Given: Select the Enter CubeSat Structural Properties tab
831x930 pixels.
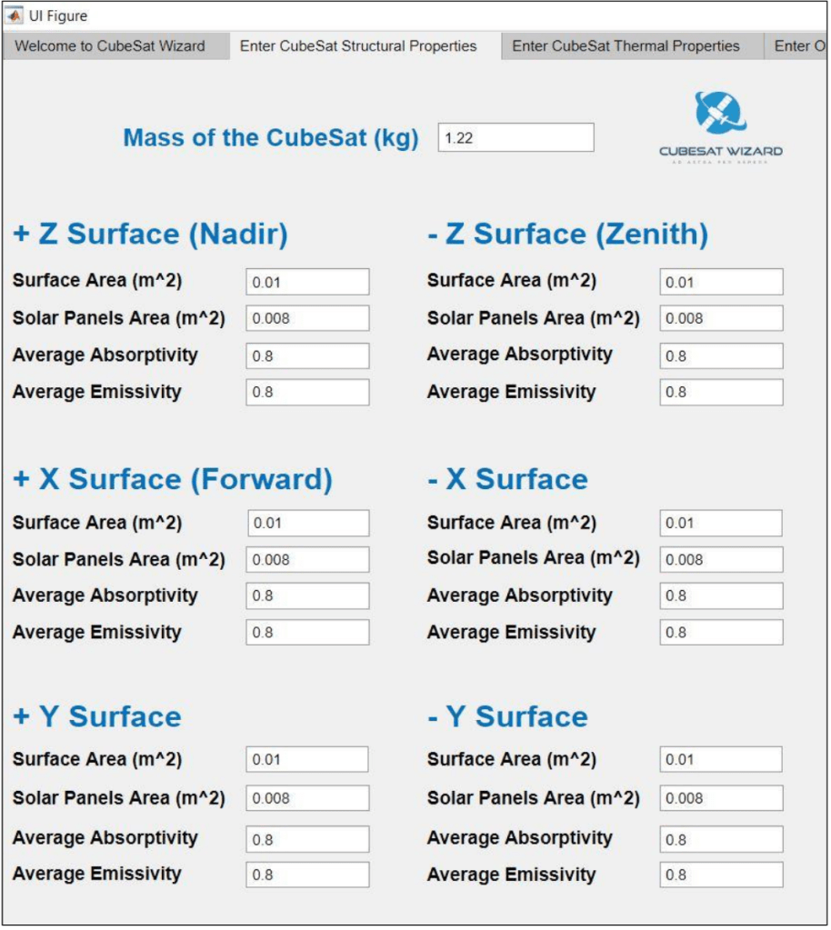Looking at the screenshot, I should 358,46.
